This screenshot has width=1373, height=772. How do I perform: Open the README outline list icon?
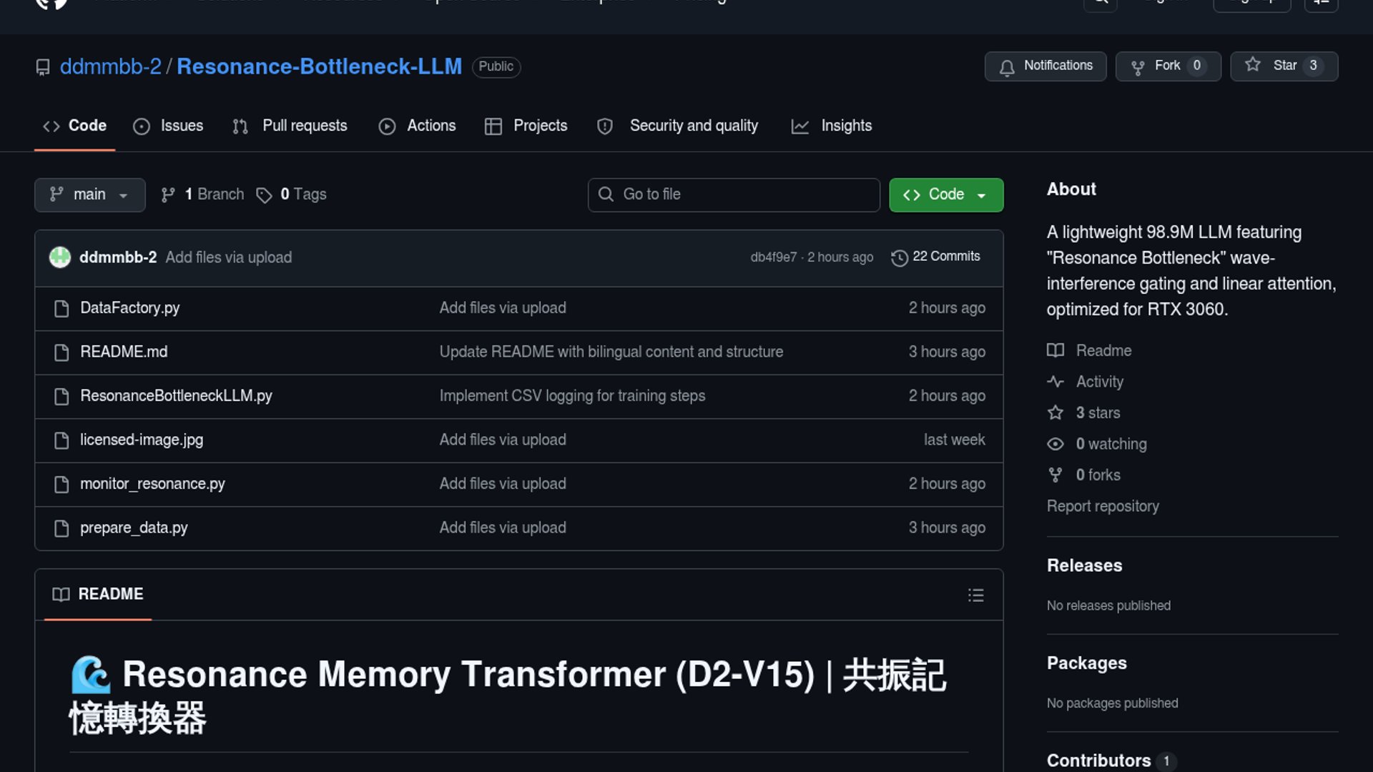[975, 595]
